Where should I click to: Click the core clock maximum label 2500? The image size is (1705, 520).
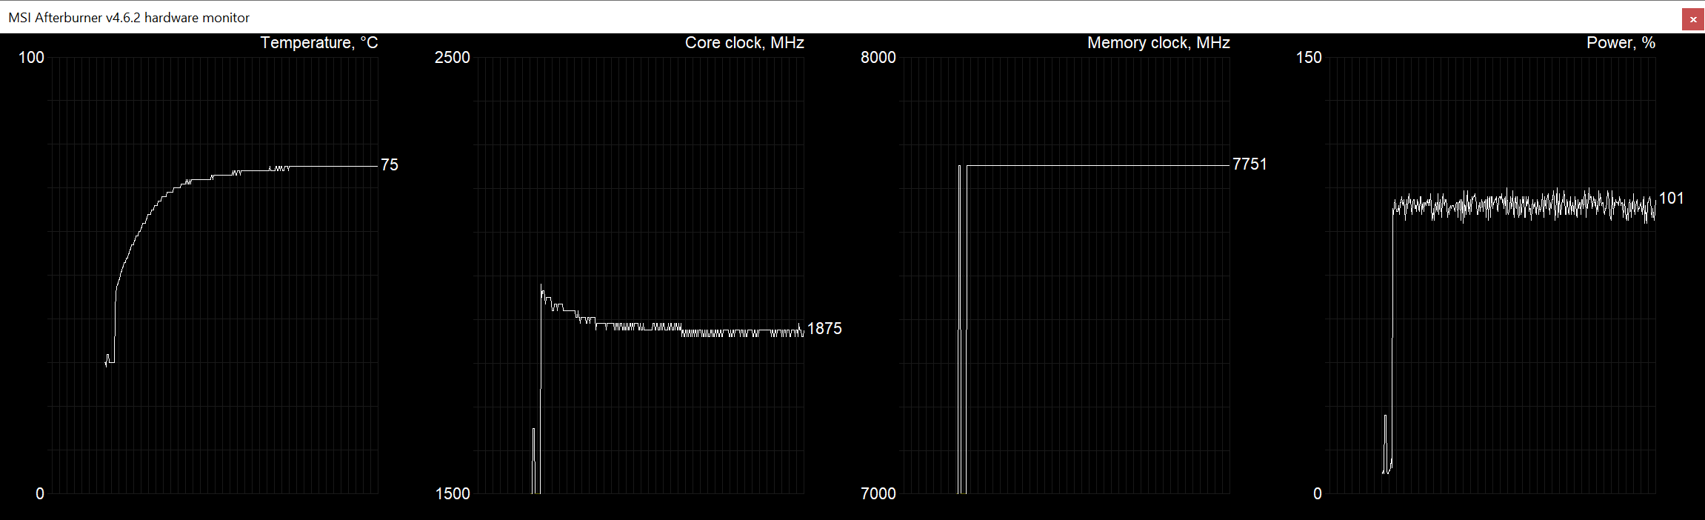452,58
